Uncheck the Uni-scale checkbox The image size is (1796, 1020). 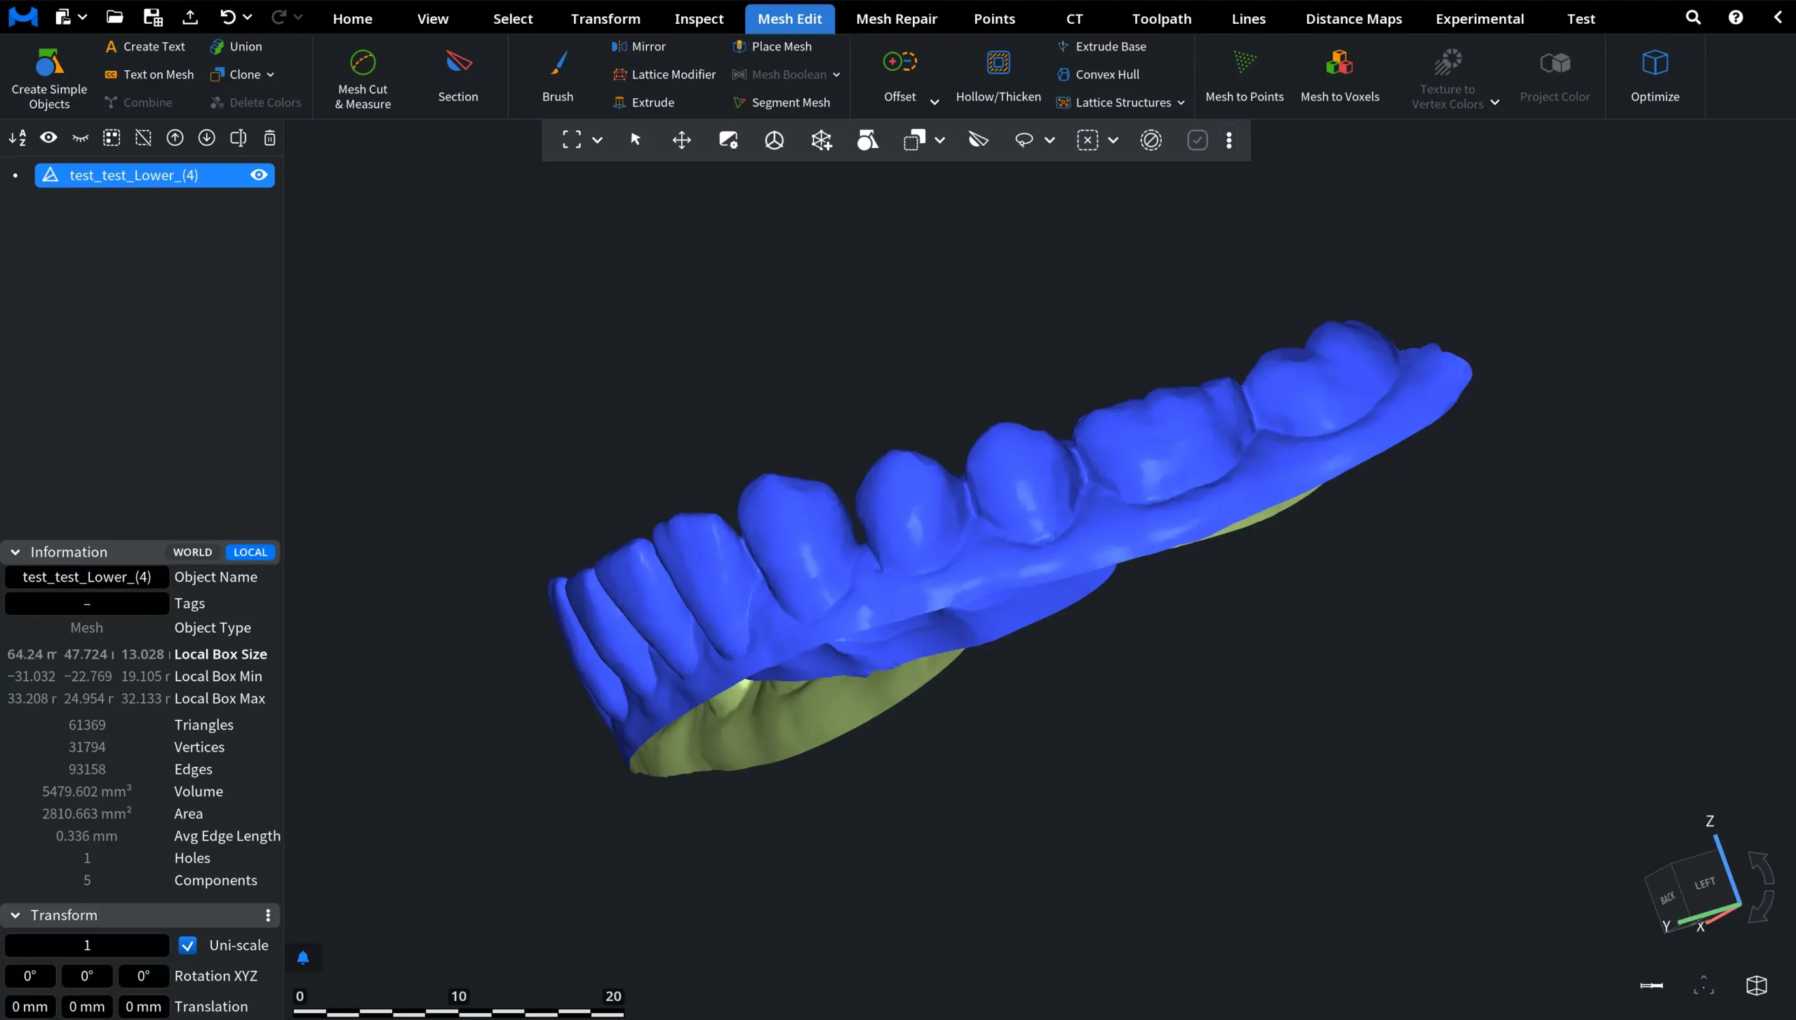pyautogui.click(x=186, y=945)
